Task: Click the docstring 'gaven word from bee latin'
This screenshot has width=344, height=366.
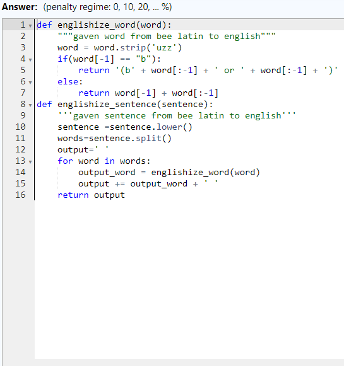Action: click(x=167, y=36)
